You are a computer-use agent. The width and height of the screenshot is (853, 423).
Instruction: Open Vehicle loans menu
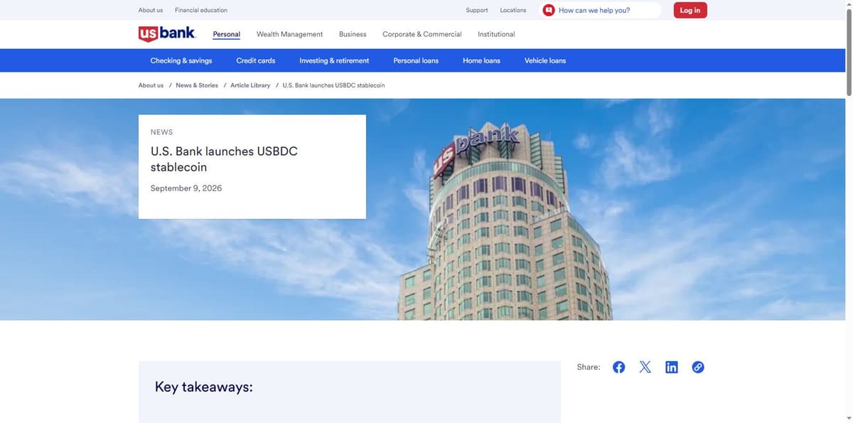[x=545, y=60]
